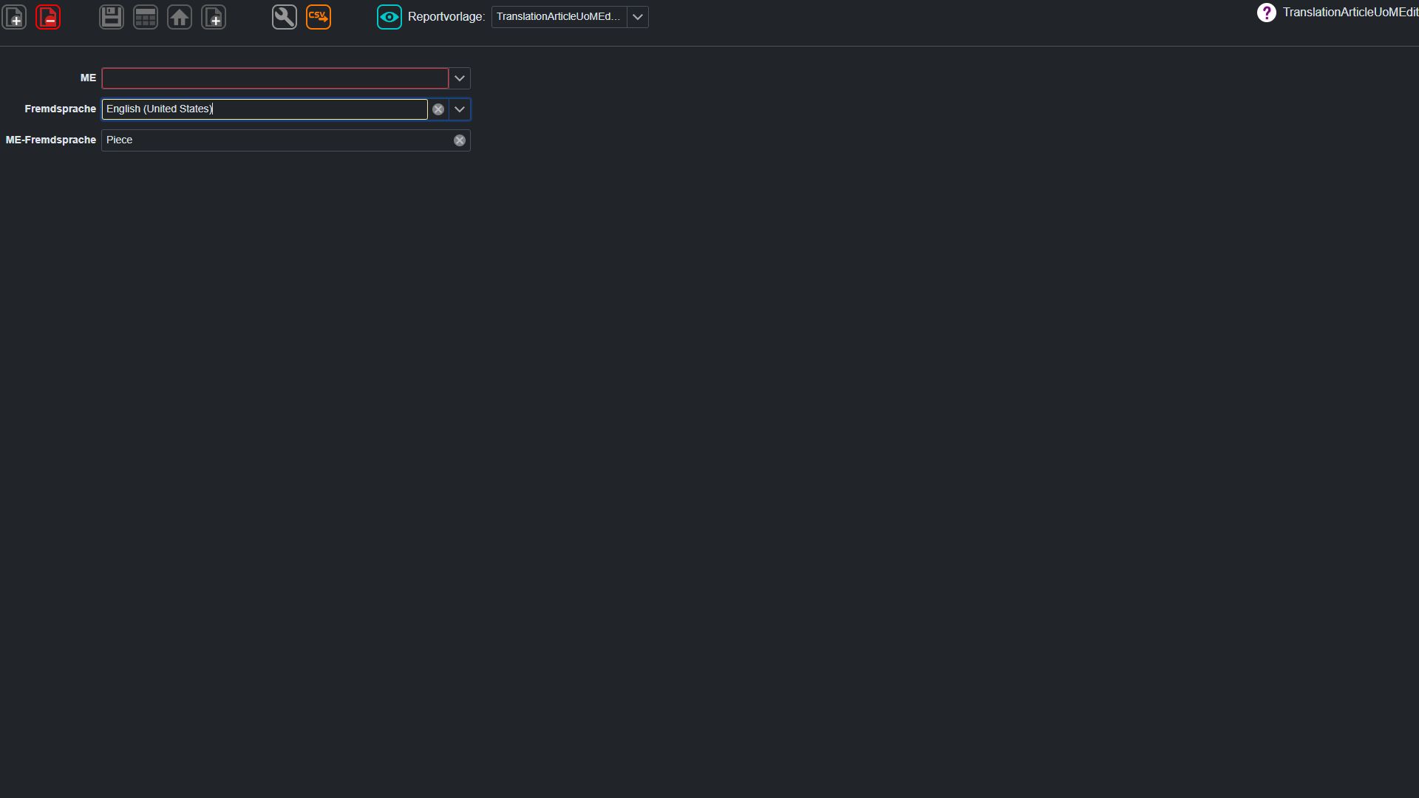Viewport: 1419px width, 798px height.
Task: Click the Fremdsprache English (United States) field
Action: click(265, 109)
